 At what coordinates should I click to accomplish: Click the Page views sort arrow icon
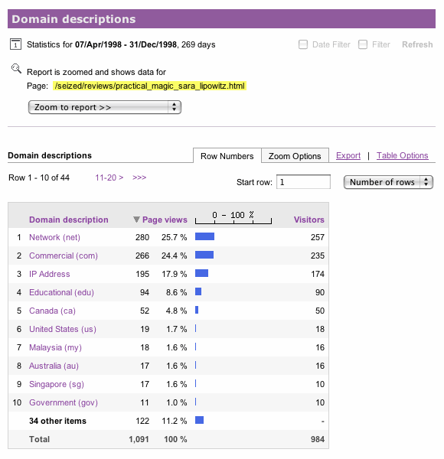click(x=136, y=220)
